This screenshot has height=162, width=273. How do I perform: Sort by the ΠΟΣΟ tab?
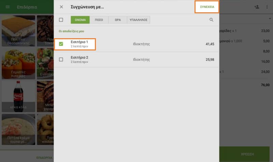(99, 20)
